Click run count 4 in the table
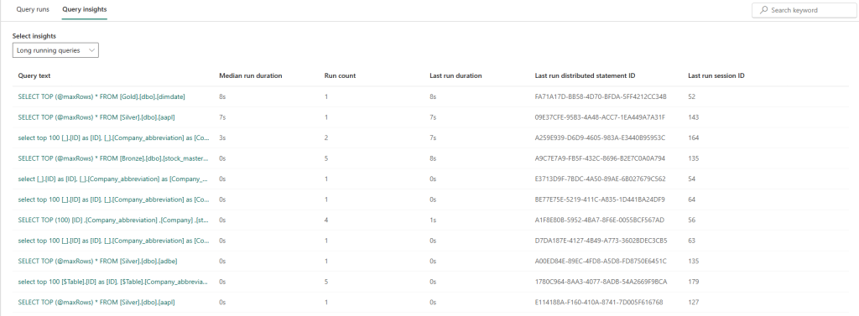Image resolution: width=859 pixels, height=316 pixels. pyautogui.click(x=326, y=220)
